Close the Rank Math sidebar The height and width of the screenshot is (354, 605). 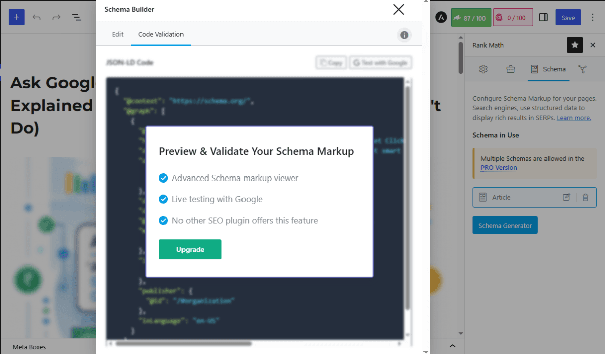593,45
